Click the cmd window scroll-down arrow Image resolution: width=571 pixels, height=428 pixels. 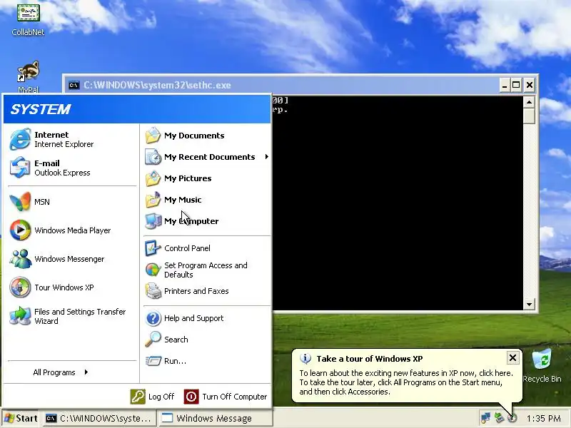coord(529,305)
